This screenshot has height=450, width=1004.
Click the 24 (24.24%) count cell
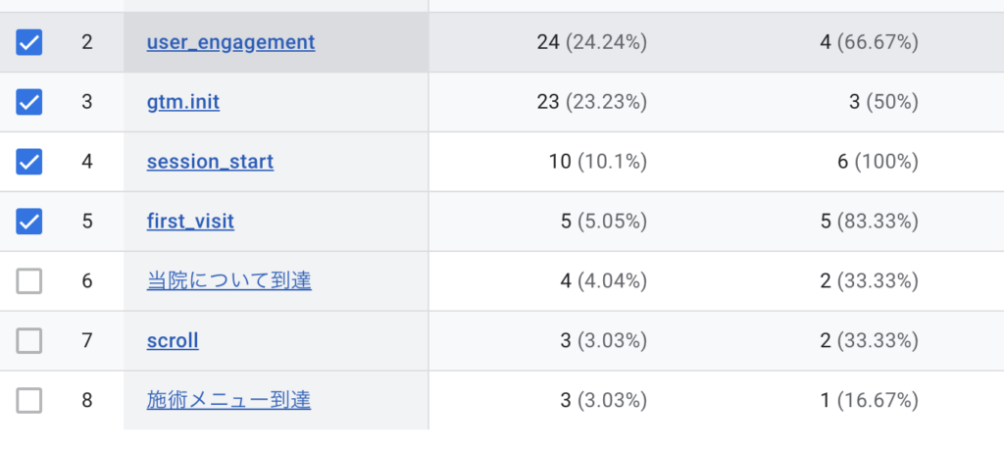tap(591, 42)
